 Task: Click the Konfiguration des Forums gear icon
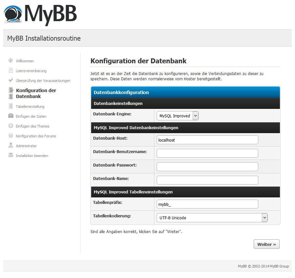(x=11, y=136)
